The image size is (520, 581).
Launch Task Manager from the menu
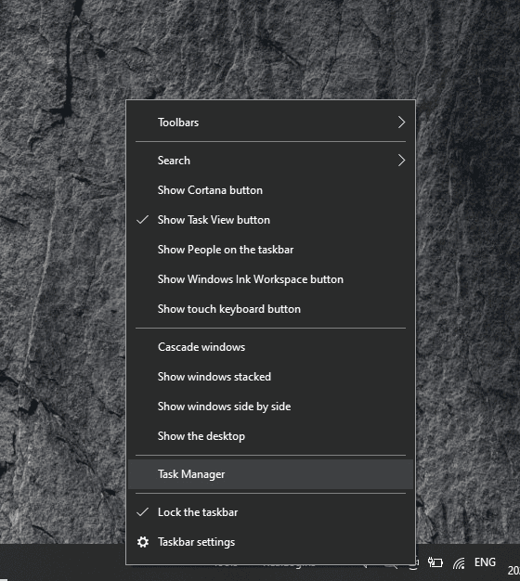click(x=270, y=474)
